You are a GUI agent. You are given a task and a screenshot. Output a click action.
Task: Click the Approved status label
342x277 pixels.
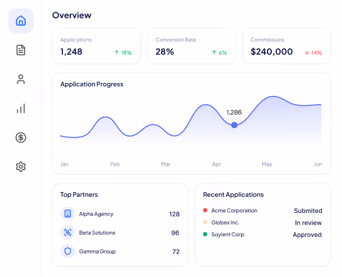click(x=307, y=235)
